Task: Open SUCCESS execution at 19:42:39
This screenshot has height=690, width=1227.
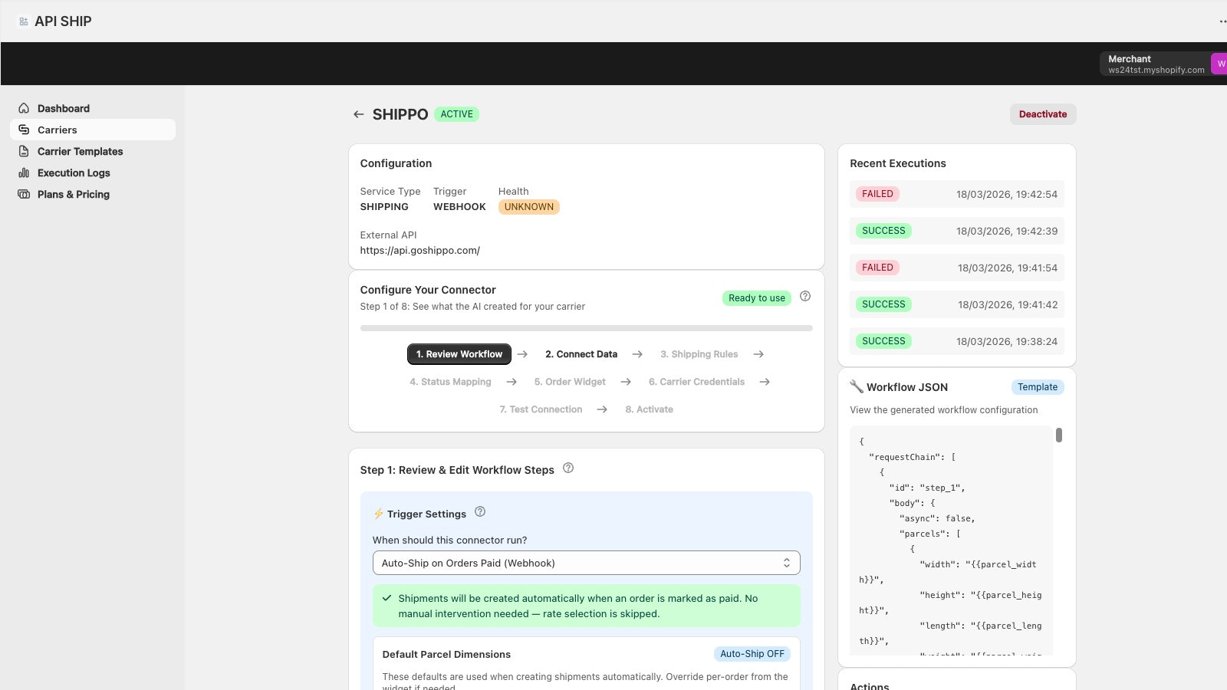Action: point(957,231)
